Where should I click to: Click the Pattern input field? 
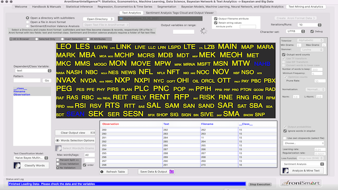click(27, 81)
